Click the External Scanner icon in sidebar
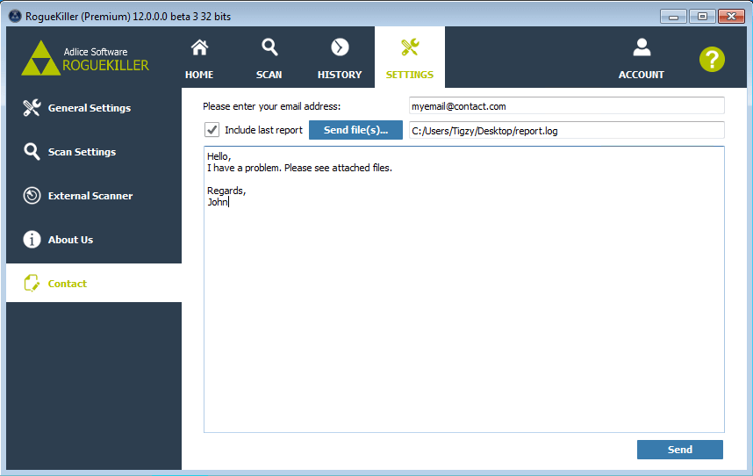This screenshot has width=753, height=476. coord(32,196)
